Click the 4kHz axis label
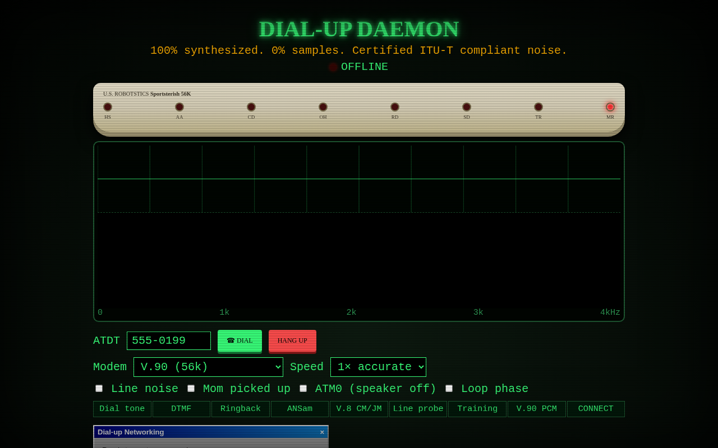Viewport: 718px width, 448px height. (x=610, y=312)
